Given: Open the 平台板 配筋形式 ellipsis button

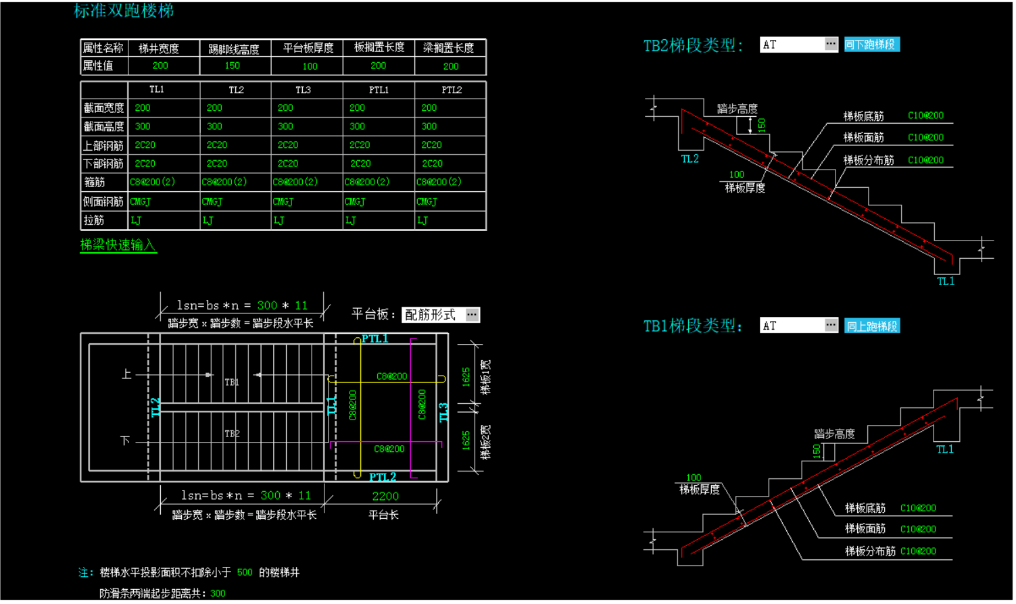Looking at the screenshot, I should [472, 315].
